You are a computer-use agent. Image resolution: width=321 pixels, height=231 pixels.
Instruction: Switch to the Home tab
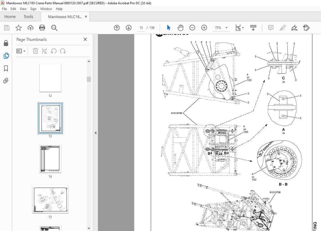pyautogui.click(x=10, y=16)
